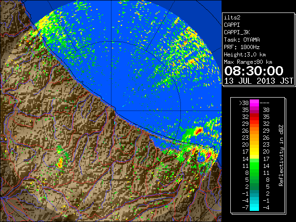296x222 pixels.
Task: Click the magenta >38 legend swatch
Action: coord(254,103)
